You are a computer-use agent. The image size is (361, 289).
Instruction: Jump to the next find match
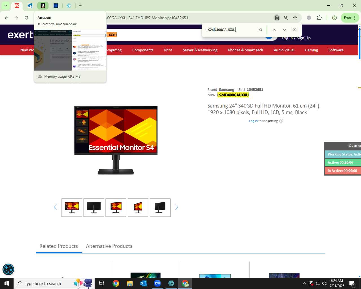[284, 30]
